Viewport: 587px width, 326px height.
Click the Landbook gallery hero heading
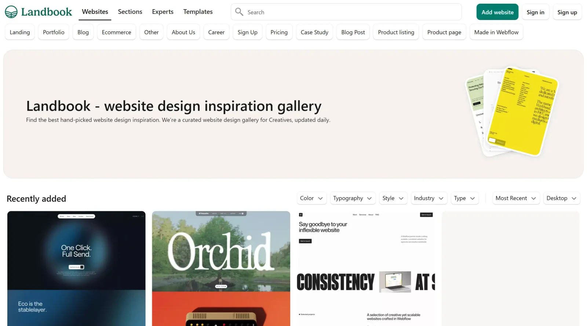click(x=174, y=106)
